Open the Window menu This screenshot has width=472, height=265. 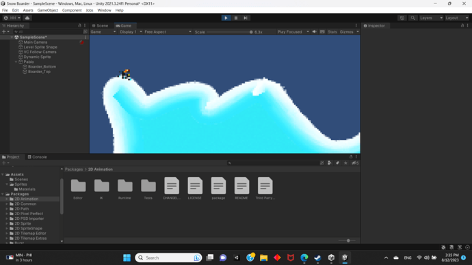(104, 10)
